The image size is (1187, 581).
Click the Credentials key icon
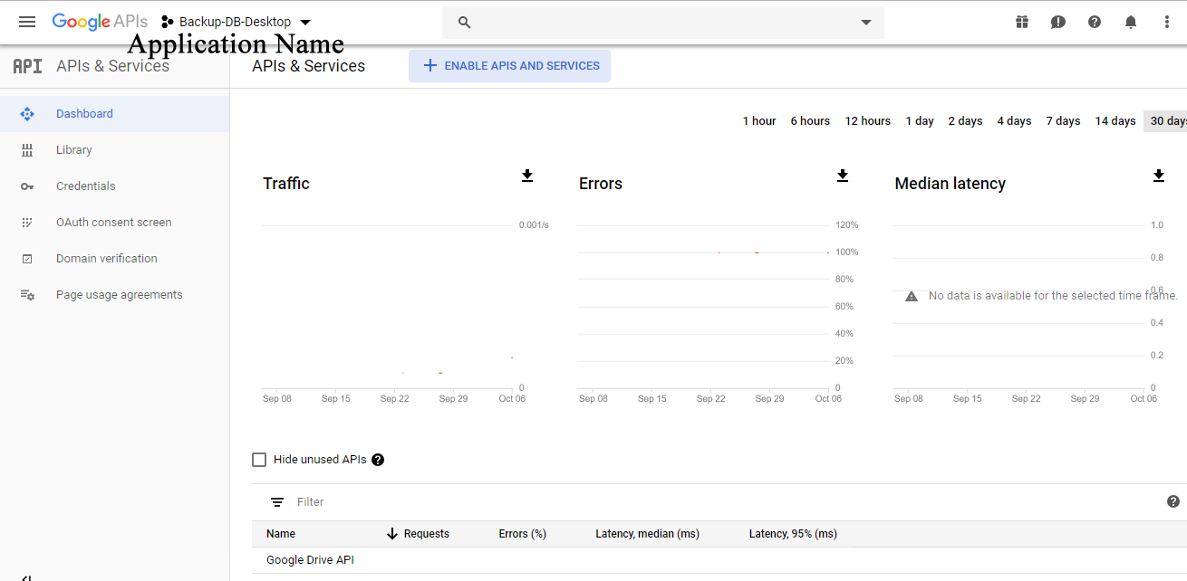pyautogui.click(x=27, y=186)
